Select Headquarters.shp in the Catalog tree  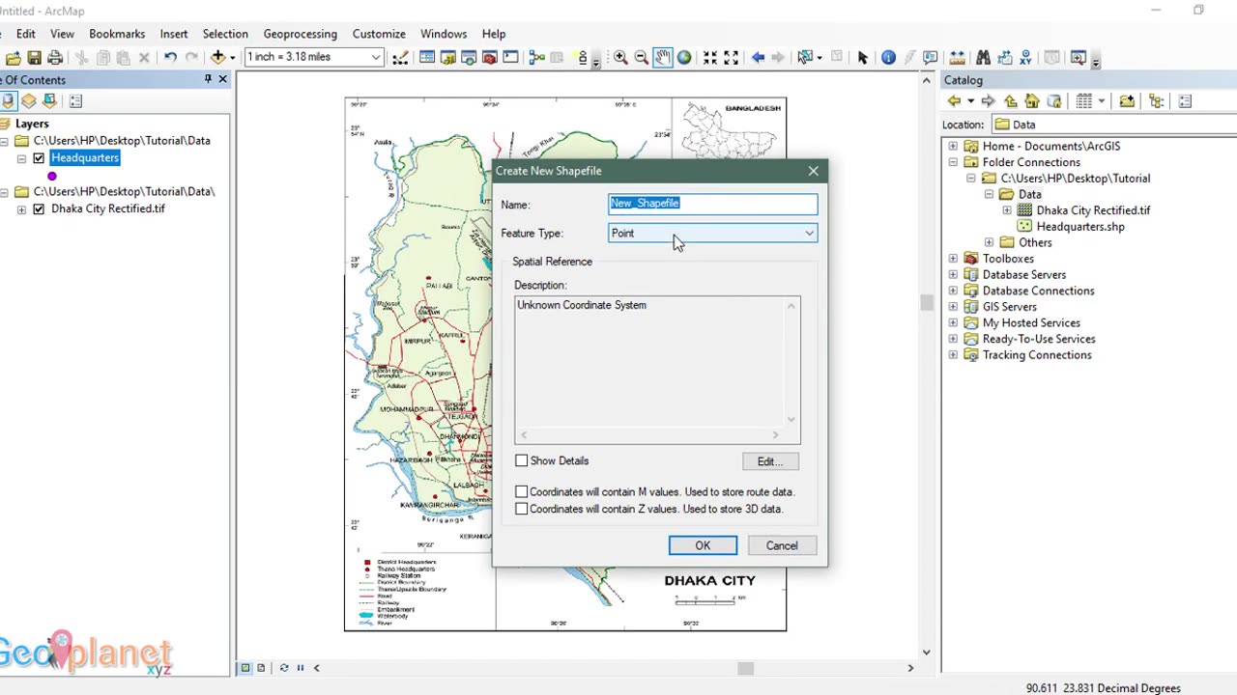1080,226
